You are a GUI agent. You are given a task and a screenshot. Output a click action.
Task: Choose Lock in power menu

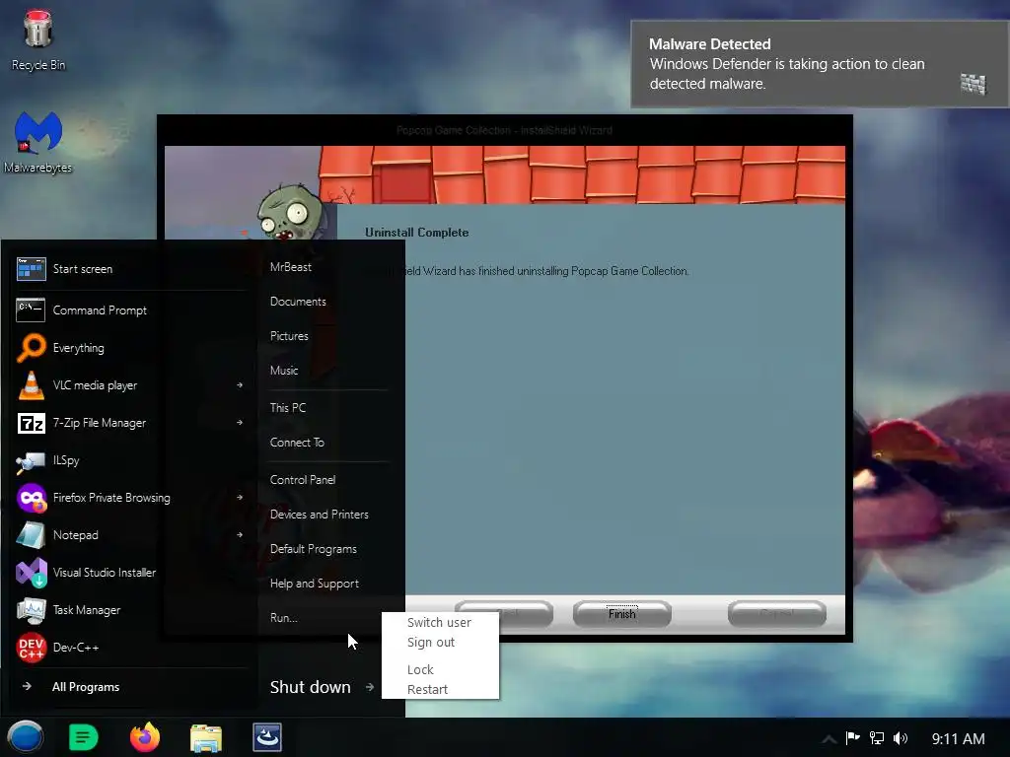click(420, 670)
